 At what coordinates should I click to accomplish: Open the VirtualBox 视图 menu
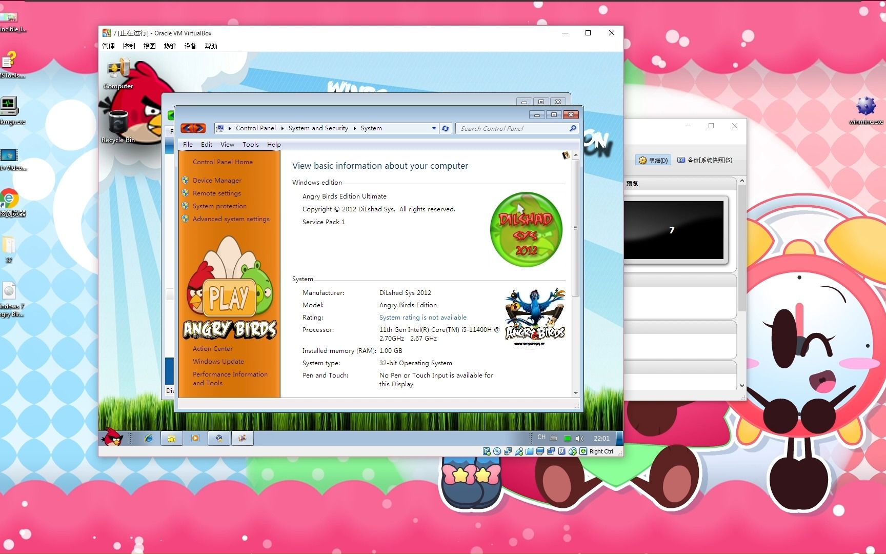(150, 46)
